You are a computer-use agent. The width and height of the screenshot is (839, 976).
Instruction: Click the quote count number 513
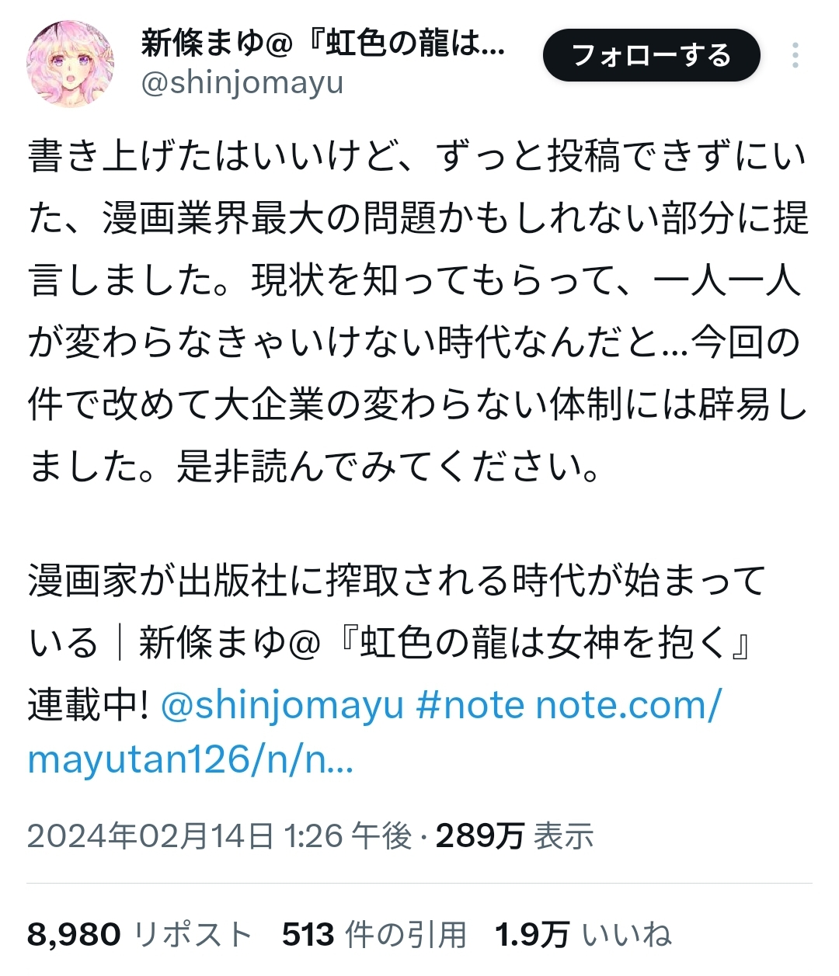click(308, 935)
